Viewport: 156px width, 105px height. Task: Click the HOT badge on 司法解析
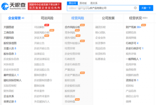[x=47, y=25]
